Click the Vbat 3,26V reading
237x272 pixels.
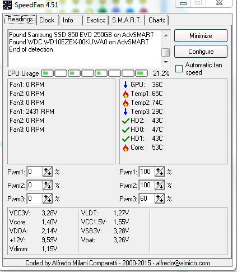(105, 240)
